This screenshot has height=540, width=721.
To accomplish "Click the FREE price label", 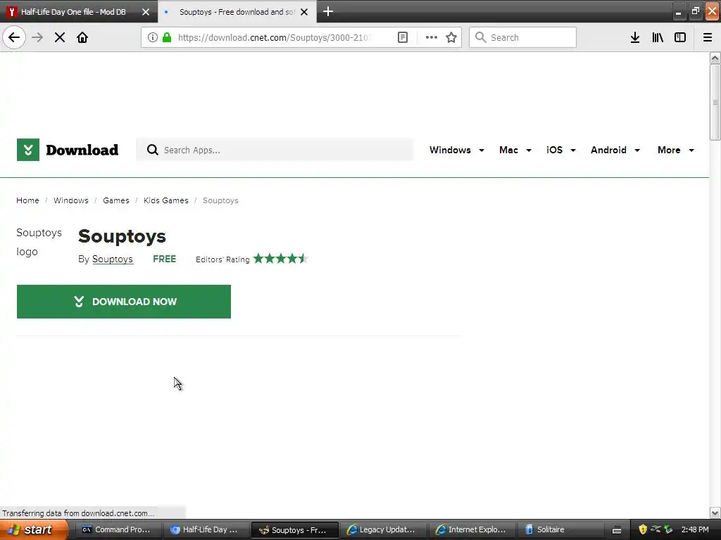I will point(164,259).
